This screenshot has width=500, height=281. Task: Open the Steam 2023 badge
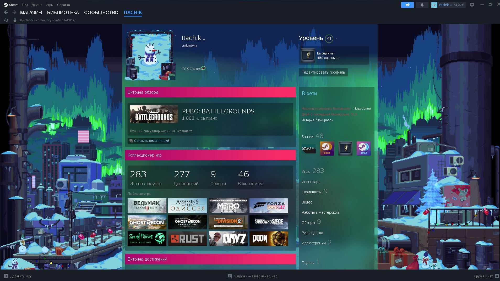click(327, 148)
